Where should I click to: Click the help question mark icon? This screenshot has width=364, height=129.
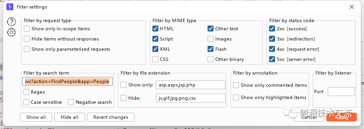(x=12, y=22)
